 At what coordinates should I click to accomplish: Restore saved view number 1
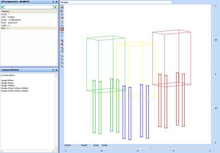click(62, 56)
